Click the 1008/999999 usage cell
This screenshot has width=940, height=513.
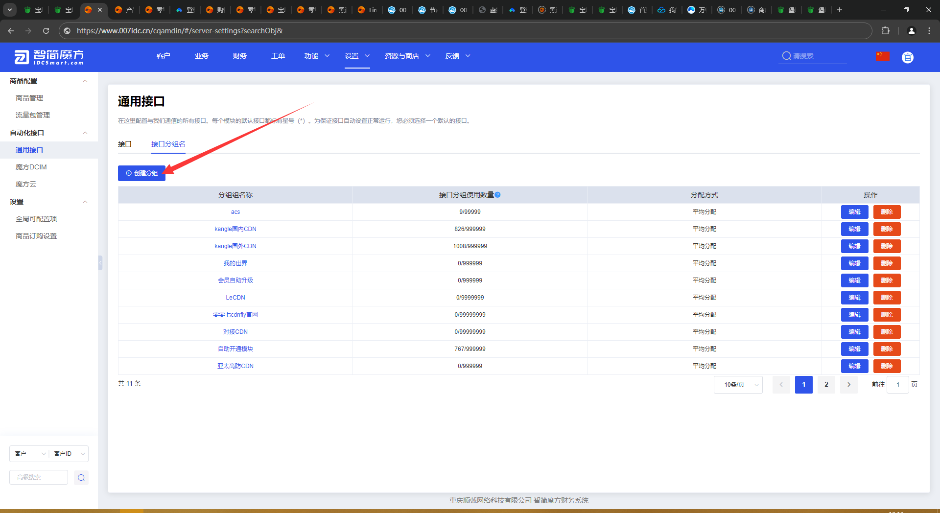pos(470,246)
